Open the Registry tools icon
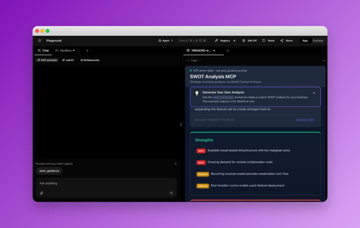Screen dimensions: 360x228 (x=216, y=41)
